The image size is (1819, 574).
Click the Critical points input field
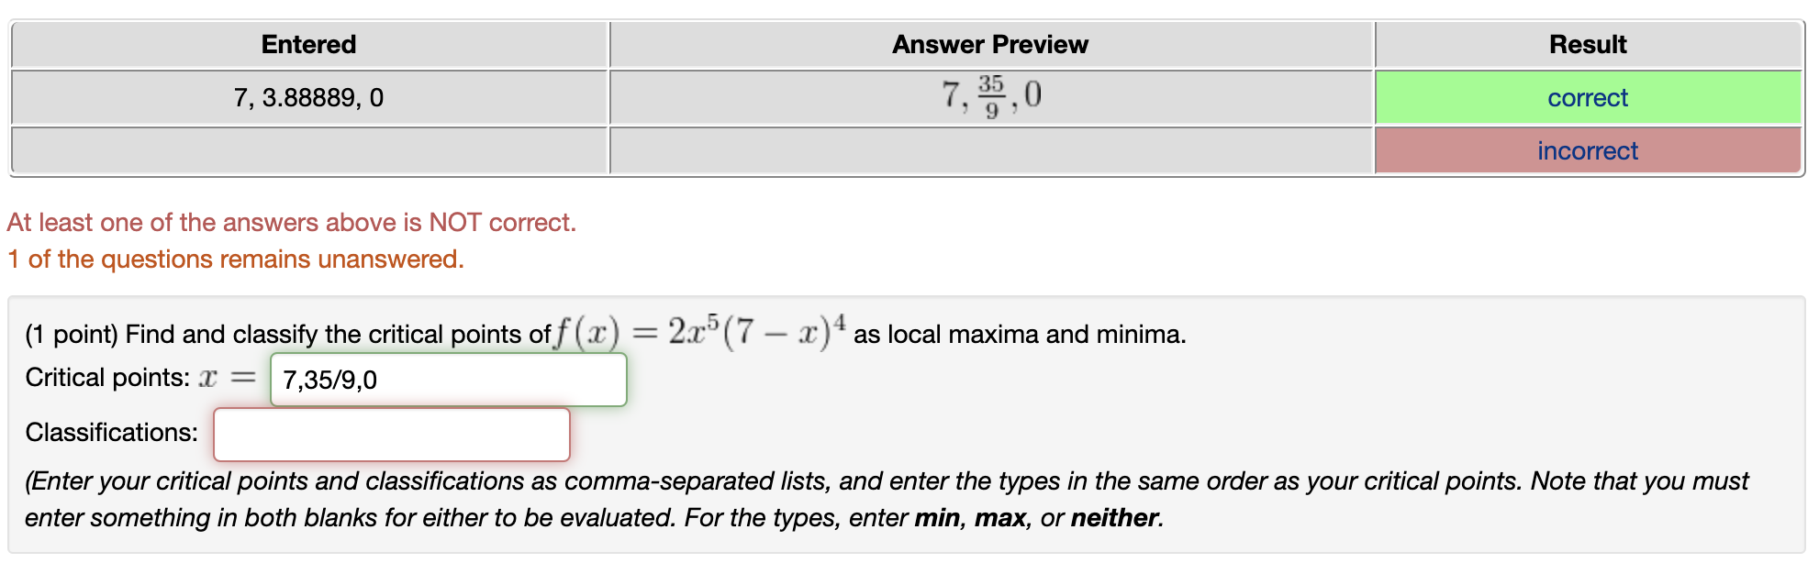coord(448,379)
